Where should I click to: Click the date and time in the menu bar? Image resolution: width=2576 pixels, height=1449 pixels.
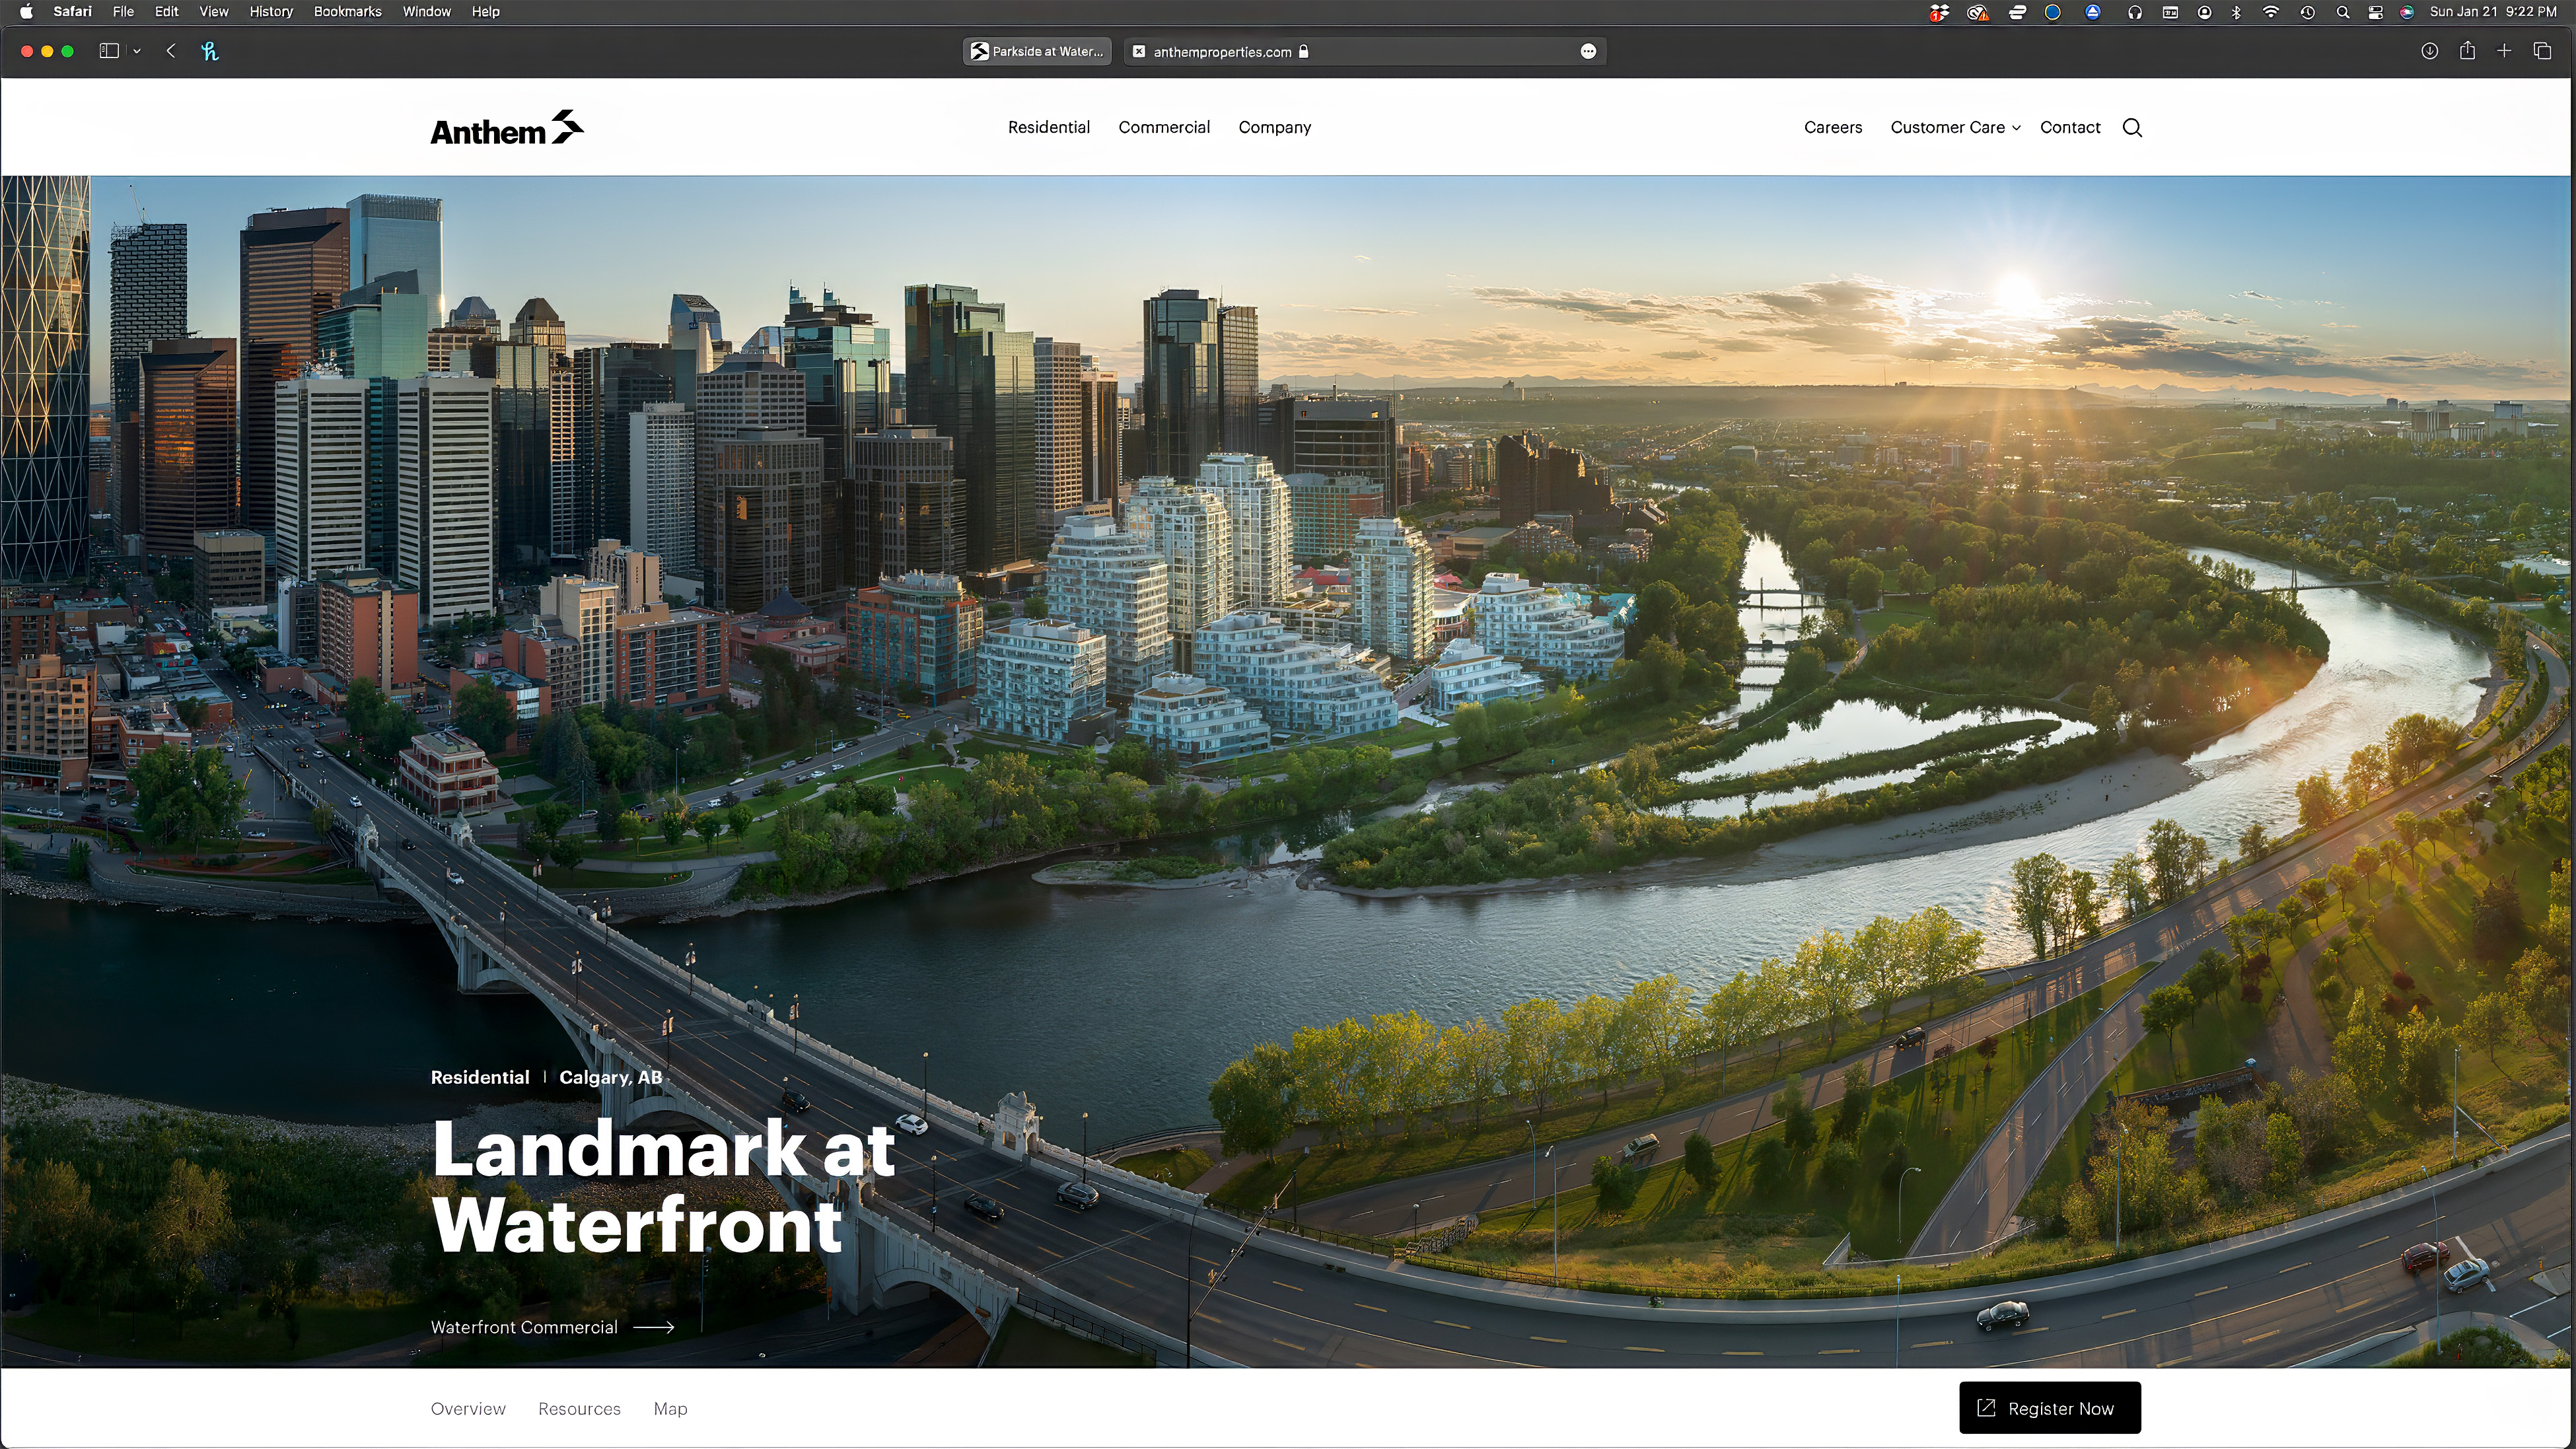2493,12
